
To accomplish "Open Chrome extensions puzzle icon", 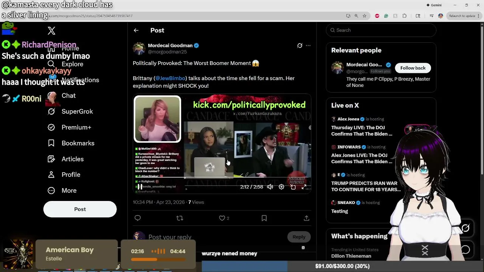I will point(404,16).
